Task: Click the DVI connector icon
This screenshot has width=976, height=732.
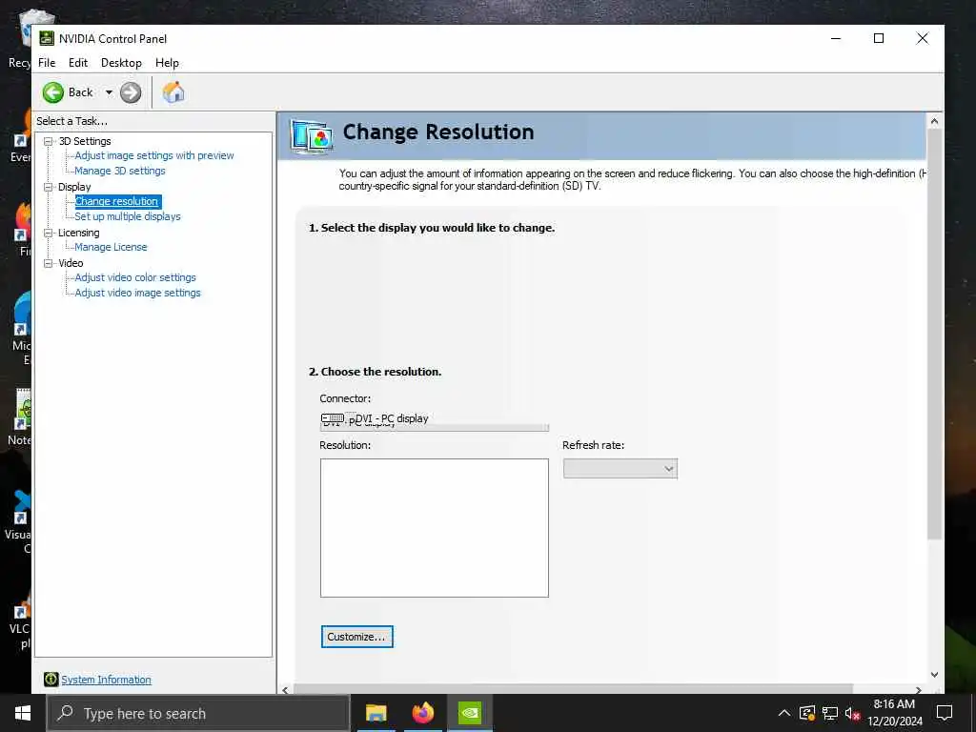Action: [x=333, y=417]
